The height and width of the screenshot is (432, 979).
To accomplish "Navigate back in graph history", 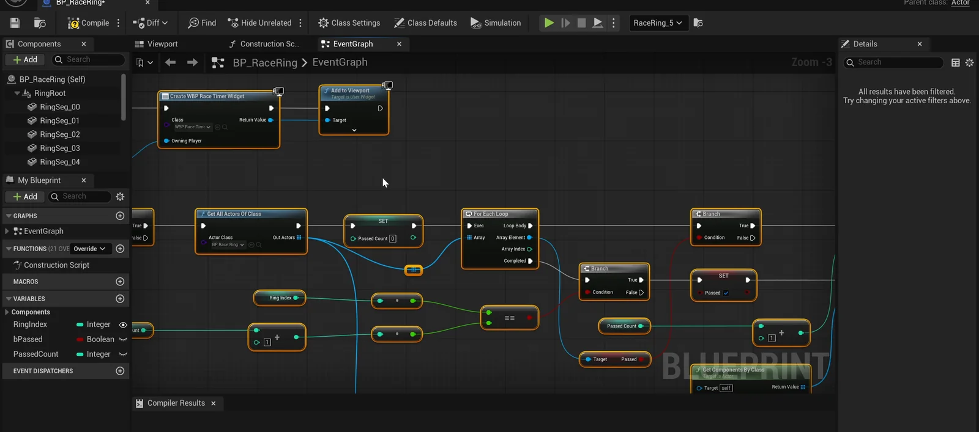I will (x=171, y=62).
